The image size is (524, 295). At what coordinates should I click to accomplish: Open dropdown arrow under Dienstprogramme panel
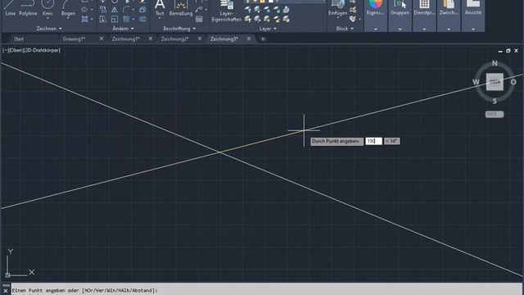[x=424, y=29]
